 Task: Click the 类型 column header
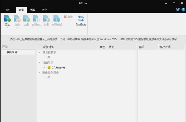click(x=103, y=47)
